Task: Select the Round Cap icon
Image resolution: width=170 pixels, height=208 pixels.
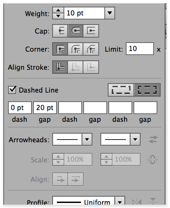Action: 76,31
